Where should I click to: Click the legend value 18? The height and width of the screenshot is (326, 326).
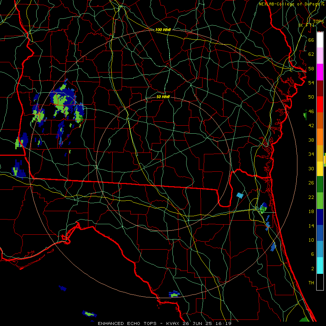(311, 212)
